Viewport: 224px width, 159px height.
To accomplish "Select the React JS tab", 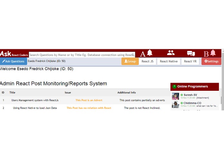I will [x=147, y=61].
